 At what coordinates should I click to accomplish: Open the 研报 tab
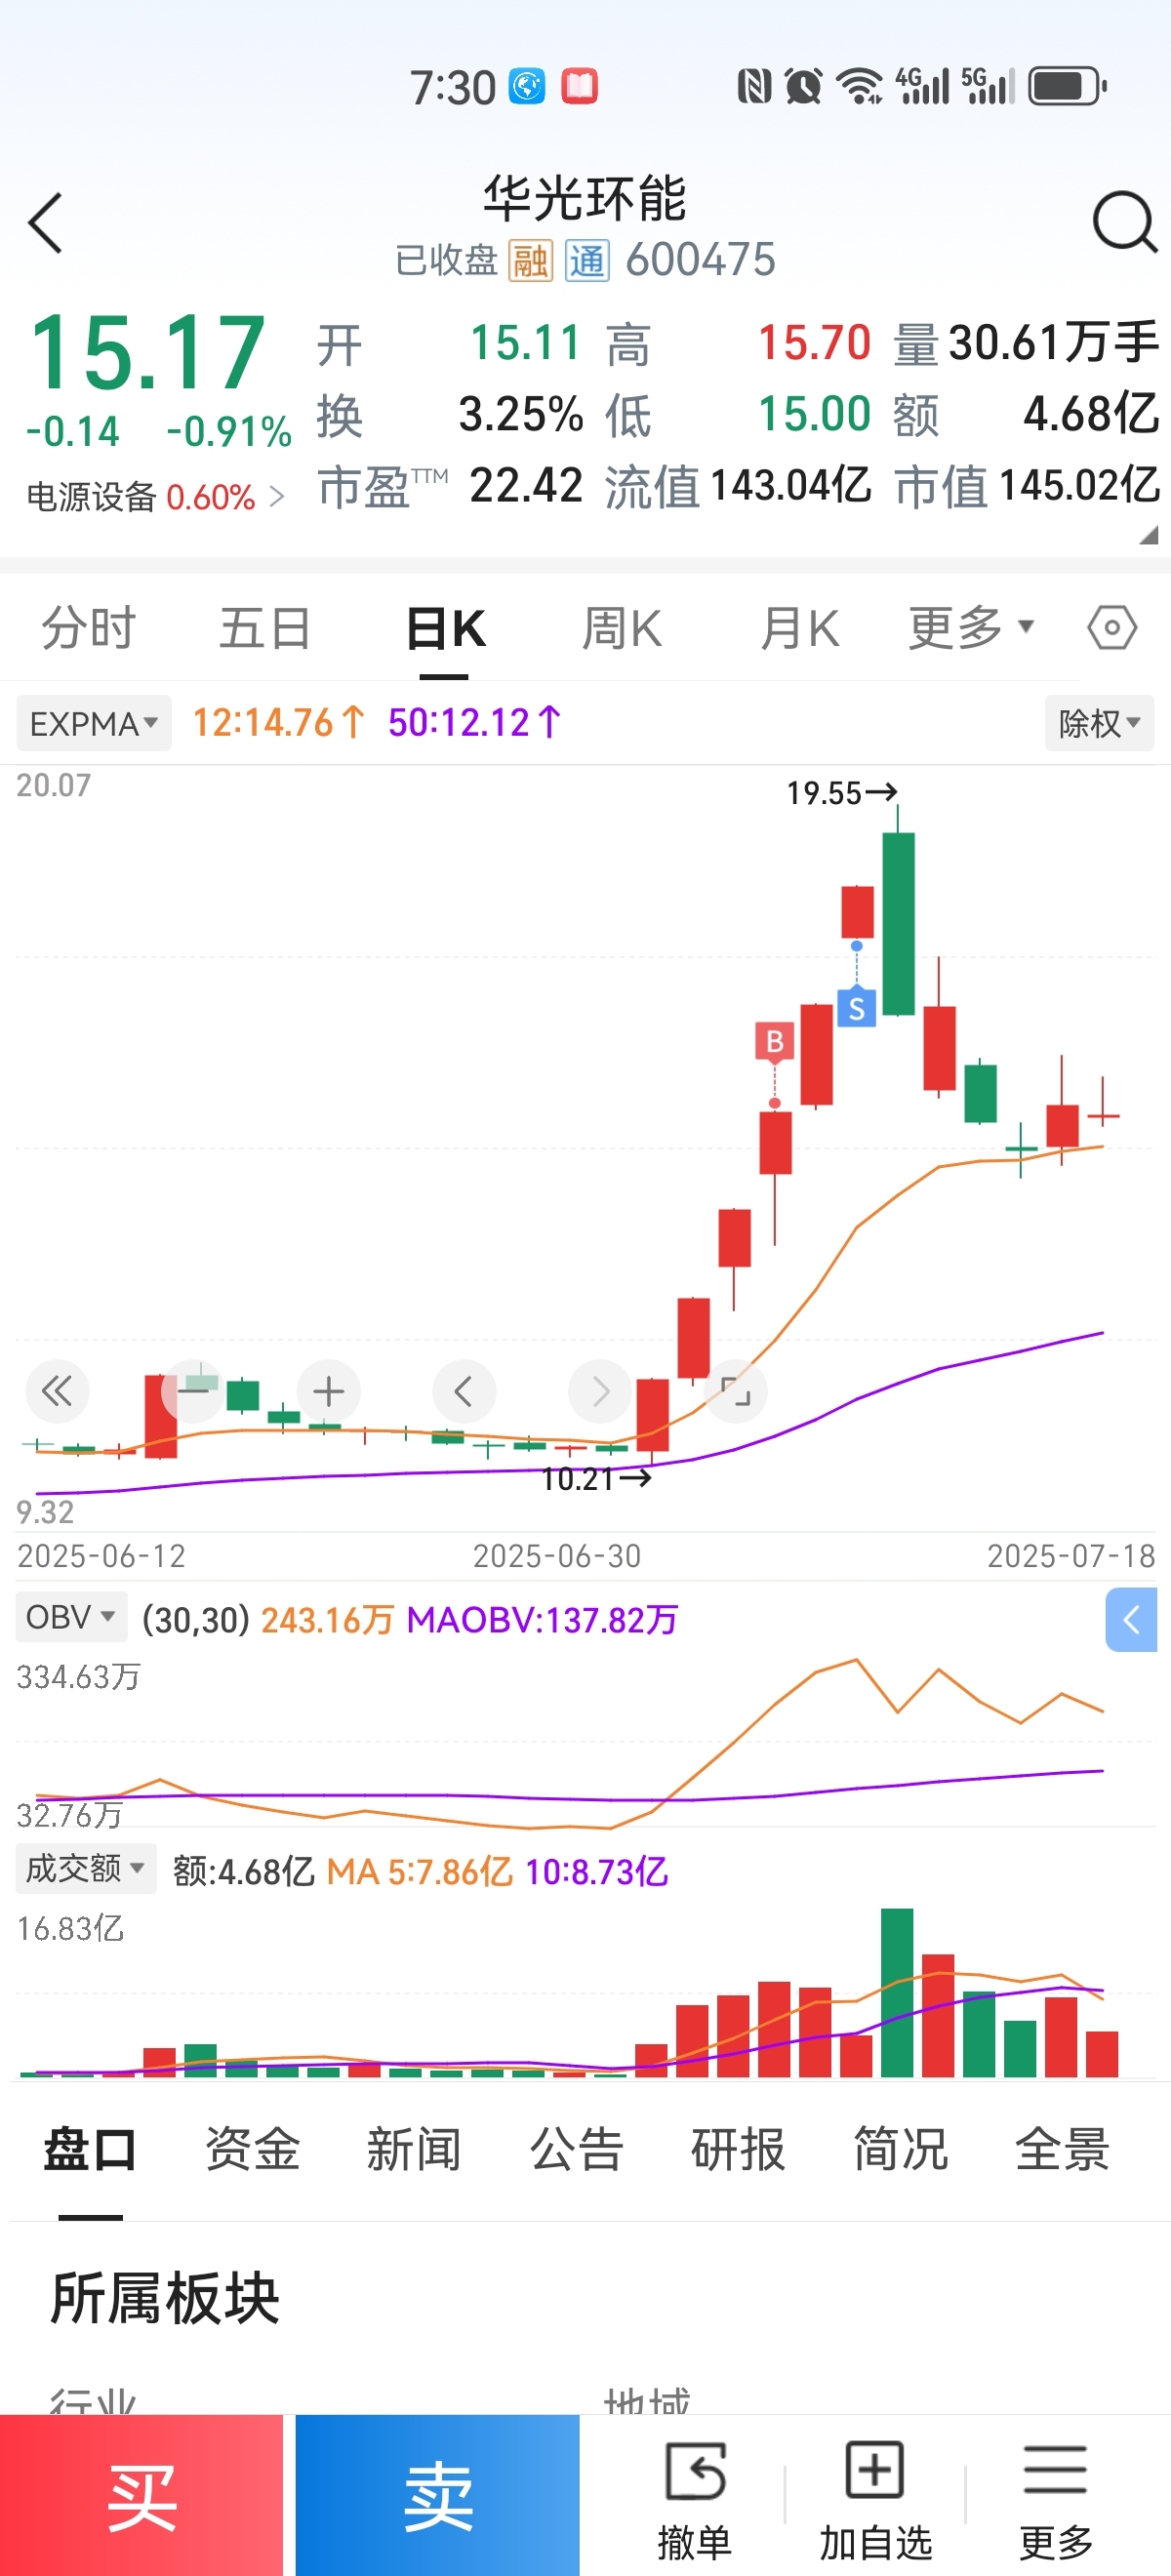[x=738, y=2149]
